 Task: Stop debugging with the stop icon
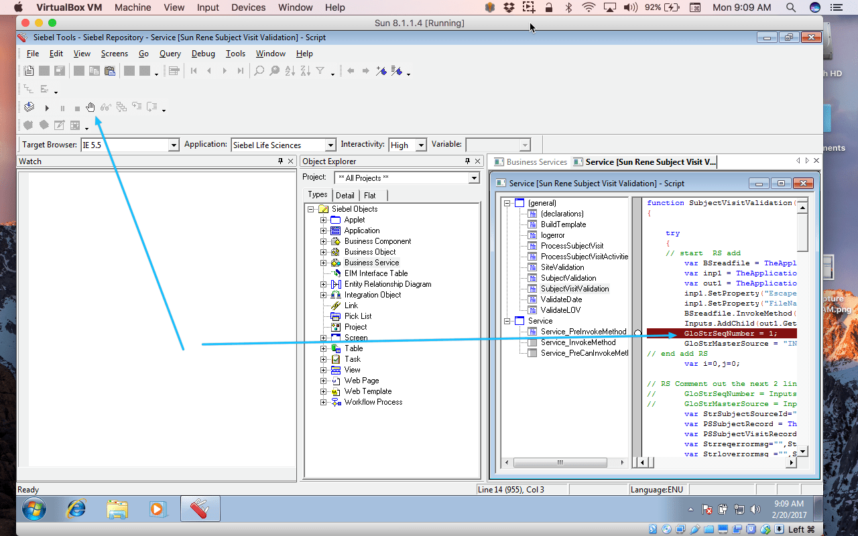pyautogui.click(x=76, y=107)
